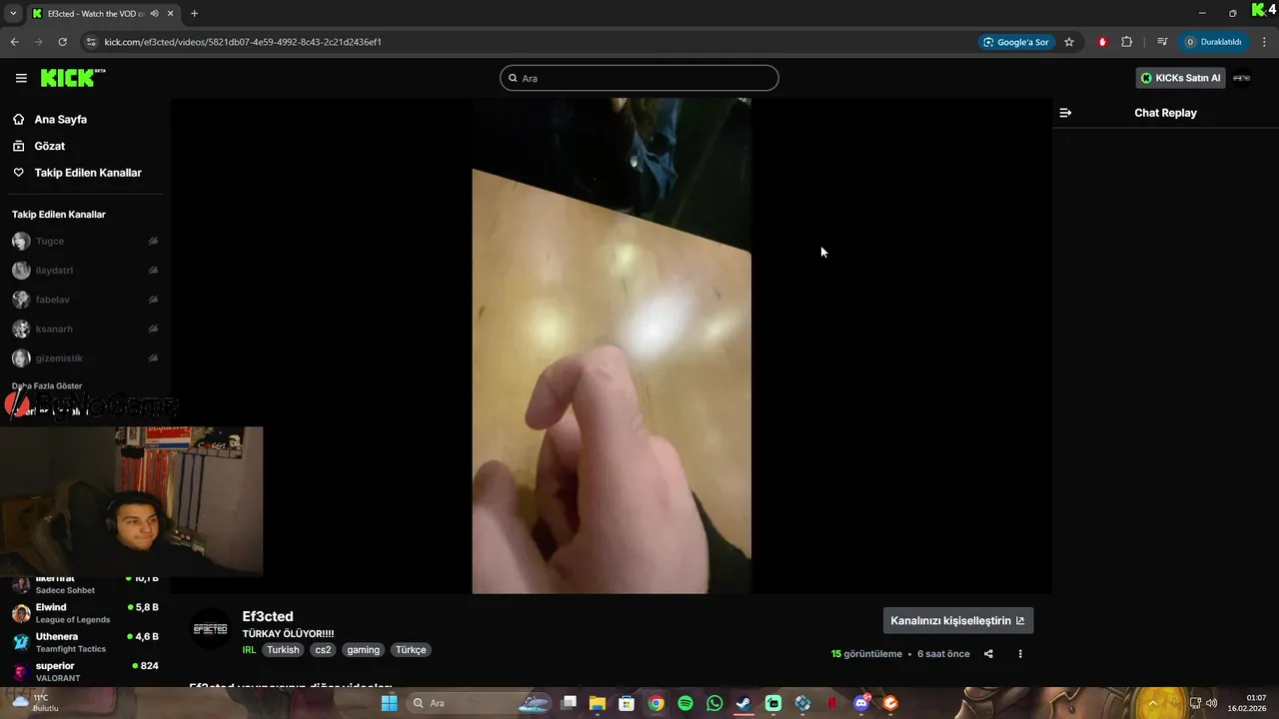This screenshot has height=719, width=1279.
Task: Open the browser media controls icon
Action: [1162, 42]
